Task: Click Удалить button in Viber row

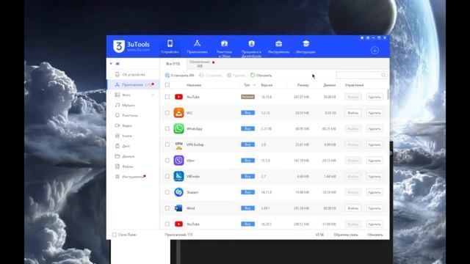Action: tap(375, 161)
